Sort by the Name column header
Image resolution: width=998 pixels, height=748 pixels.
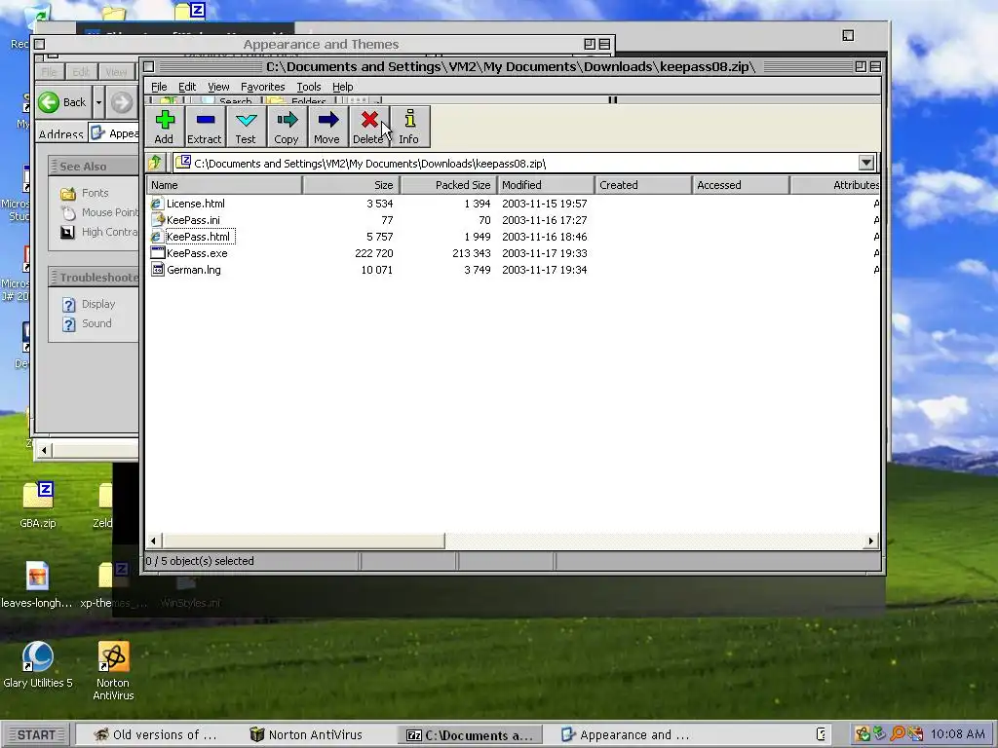coord(224,185)
